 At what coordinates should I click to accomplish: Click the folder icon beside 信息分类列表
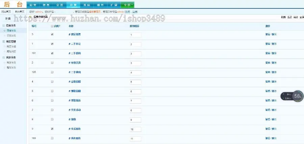click(x=31, y=17)
